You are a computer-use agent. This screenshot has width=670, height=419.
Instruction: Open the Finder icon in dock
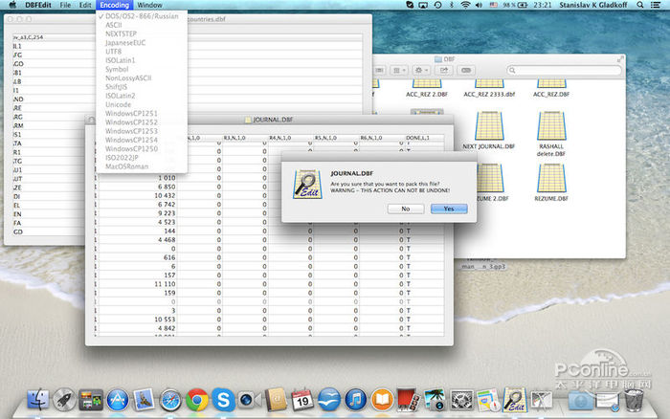coord(39,398)
